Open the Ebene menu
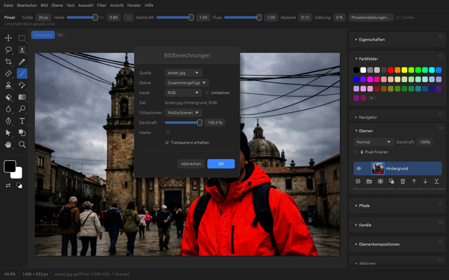The height and width of the screenshot is (280, 449). click(x=57, y=5)
